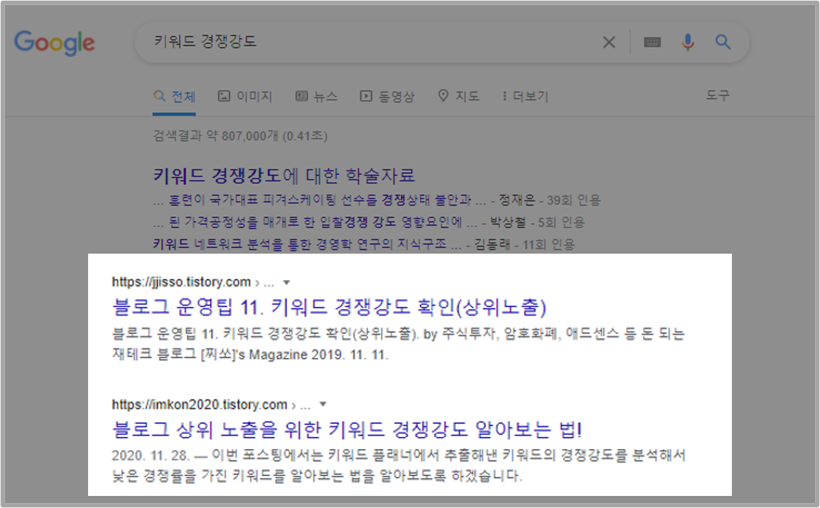
Task: Start voice search with the microphone icon
Action: click(x=687, y=43)
